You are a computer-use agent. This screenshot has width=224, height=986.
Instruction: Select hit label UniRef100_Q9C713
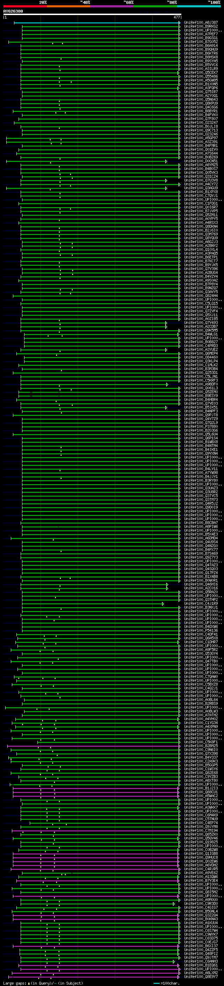(x=201, y=130)
